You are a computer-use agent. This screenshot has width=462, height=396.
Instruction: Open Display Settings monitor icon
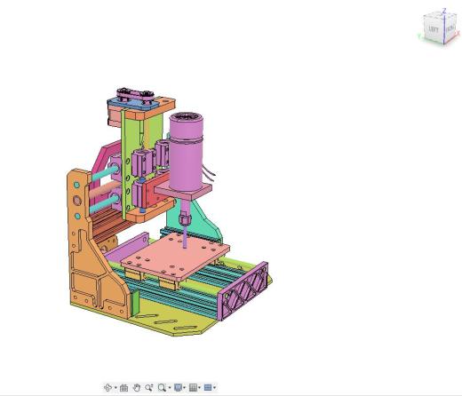(178, 387)
